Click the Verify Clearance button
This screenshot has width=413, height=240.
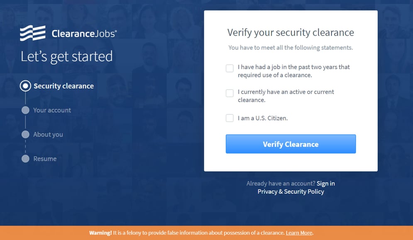[291, 144]
